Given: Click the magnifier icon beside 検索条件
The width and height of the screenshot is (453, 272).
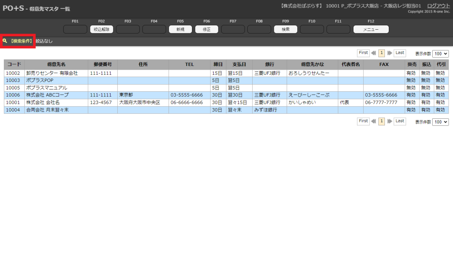Looking at the screenshot, I should click(x=5, y=41).
